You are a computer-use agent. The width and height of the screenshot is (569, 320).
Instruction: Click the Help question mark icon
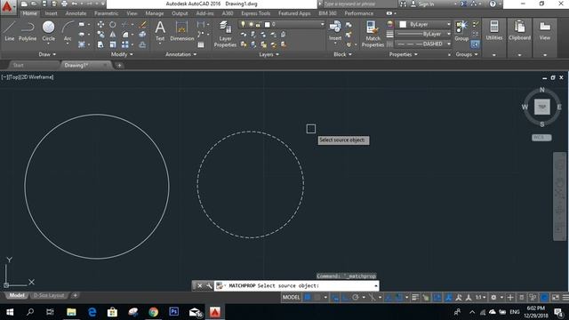point(493,4)
